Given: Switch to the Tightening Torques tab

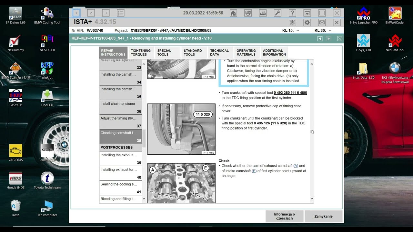Looking at the screenshot, I should pyautogui.click(x=141, y=53).
